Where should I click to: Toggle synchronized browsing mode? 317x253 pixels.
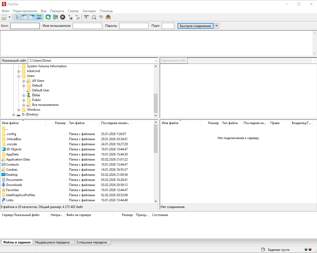click(x=101, y=17)
